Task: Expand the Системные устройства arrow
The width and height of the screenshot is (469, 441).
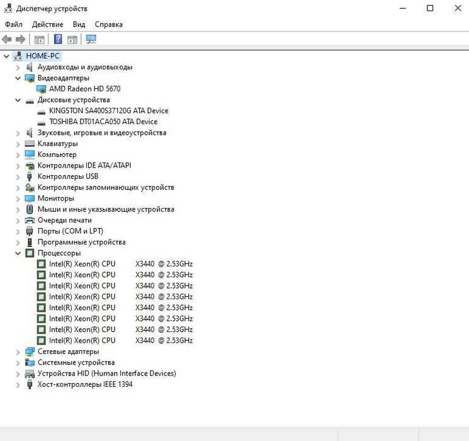Action: (18, 363)
